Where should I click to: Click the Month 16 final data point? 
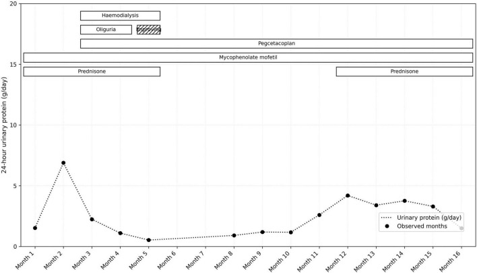coord(462,229)
